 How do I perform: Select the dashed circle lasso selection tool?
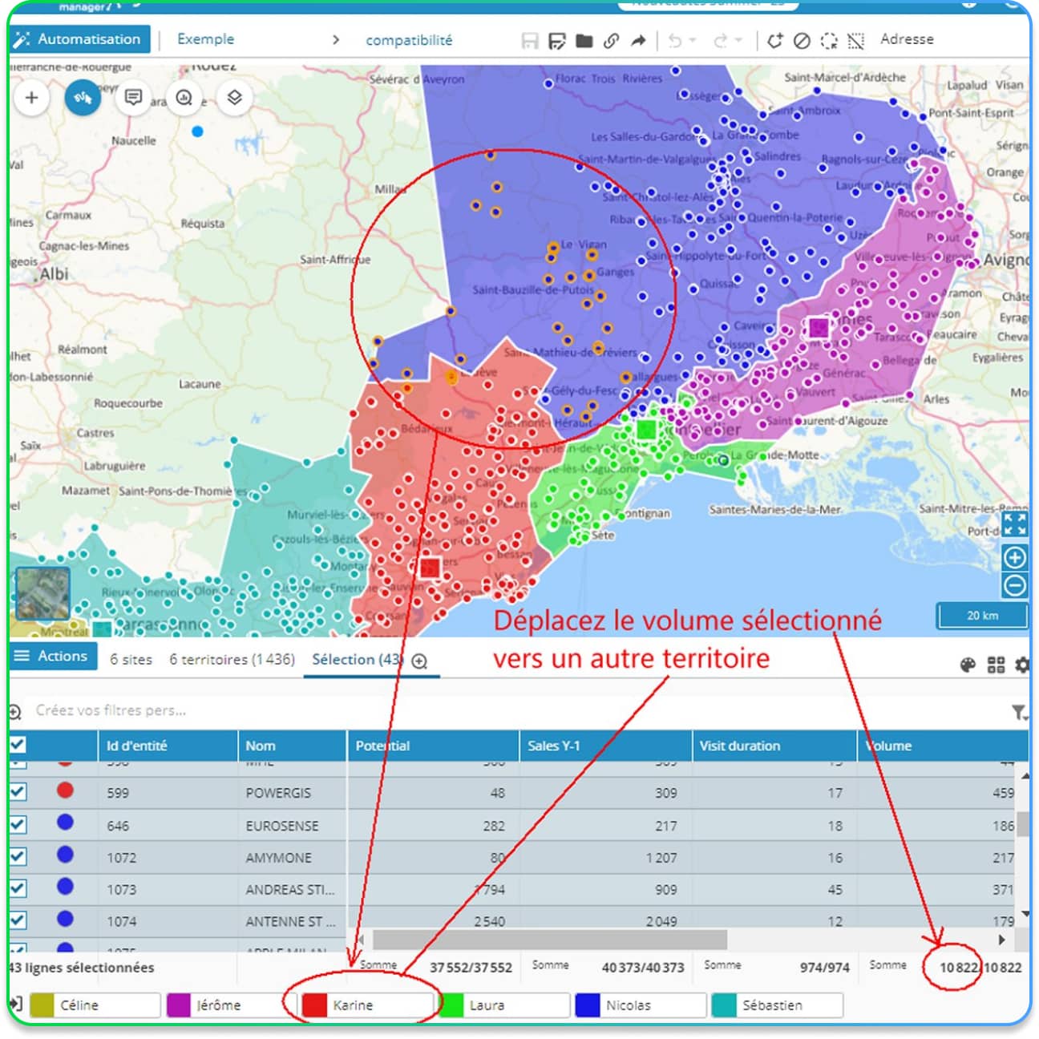click(x=829, y=40)
